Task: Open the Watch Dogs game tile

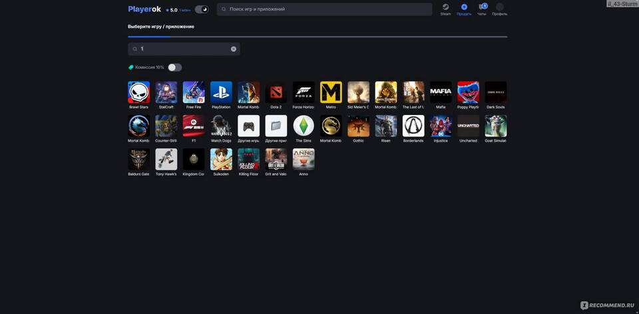Action: coord(221,126)
